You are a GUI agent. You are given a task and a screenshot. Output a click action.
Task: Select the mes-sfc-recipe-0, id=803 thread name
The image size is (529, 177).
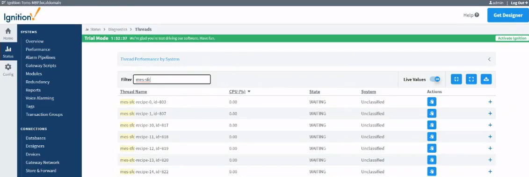pyautogui.click(x=143, y=102)
